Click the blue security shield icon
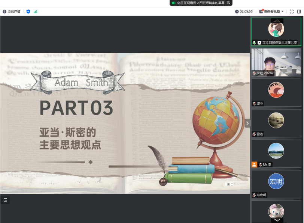This screenshot has height=223, width=304. (28, 12)
